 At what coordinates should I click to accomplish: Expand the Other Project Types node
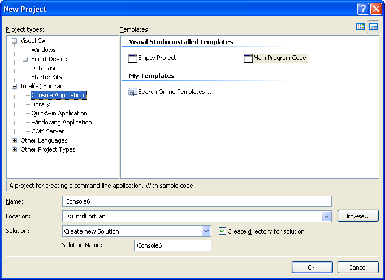click(15, 149)
